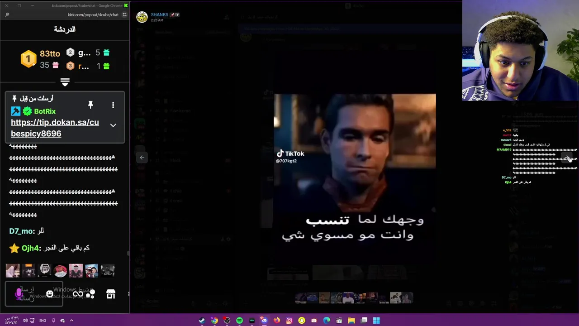Open Google Chrome from the taskbar

coord(214,321)
